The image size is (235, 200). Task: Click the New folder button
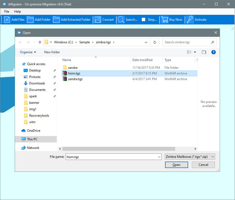click(x=52, y=52)
